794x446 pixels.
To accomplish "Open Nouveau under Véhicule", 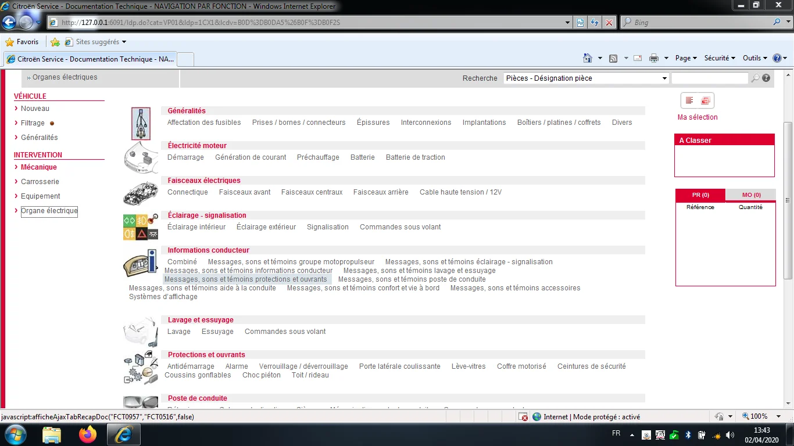I will pyautogui.click(x=35, y=109).
